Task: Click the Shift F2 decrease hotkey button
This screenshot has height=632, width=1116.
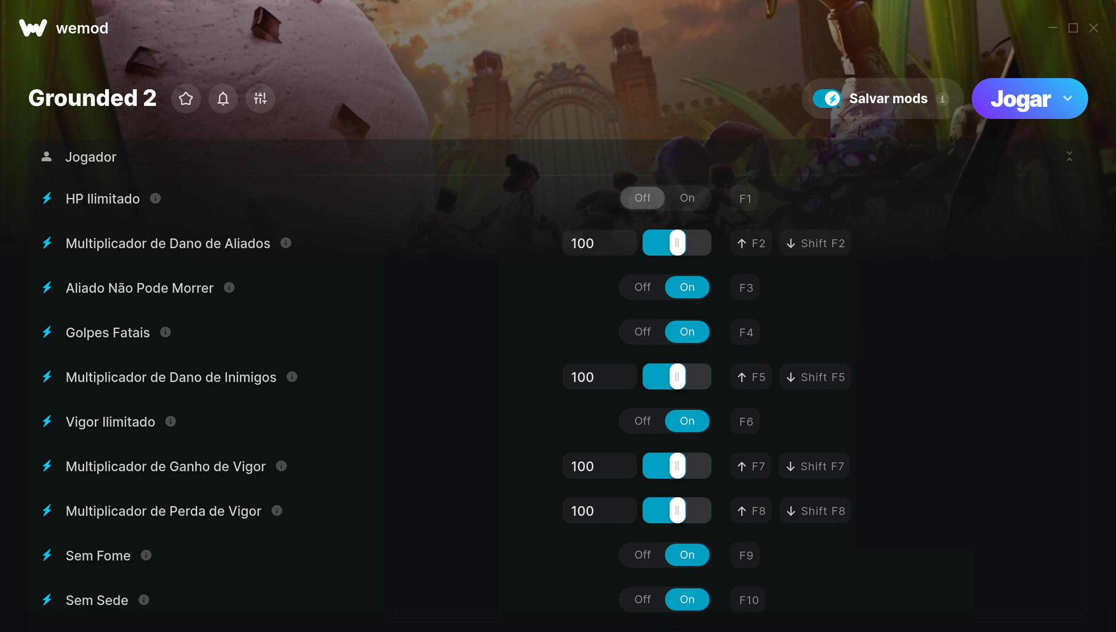Action: coord(815,243)
